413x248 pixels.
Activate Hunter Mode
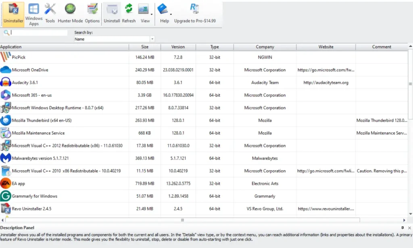click(x=70, y=14)
